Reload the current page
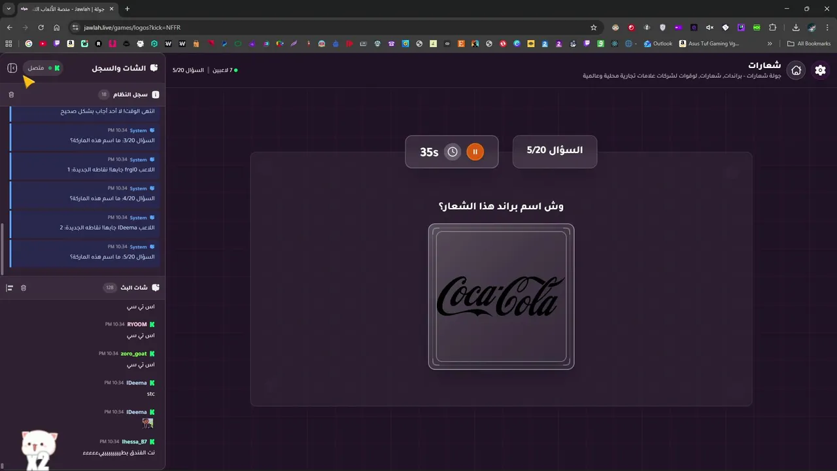837x471 pixels. click(41, 27)
